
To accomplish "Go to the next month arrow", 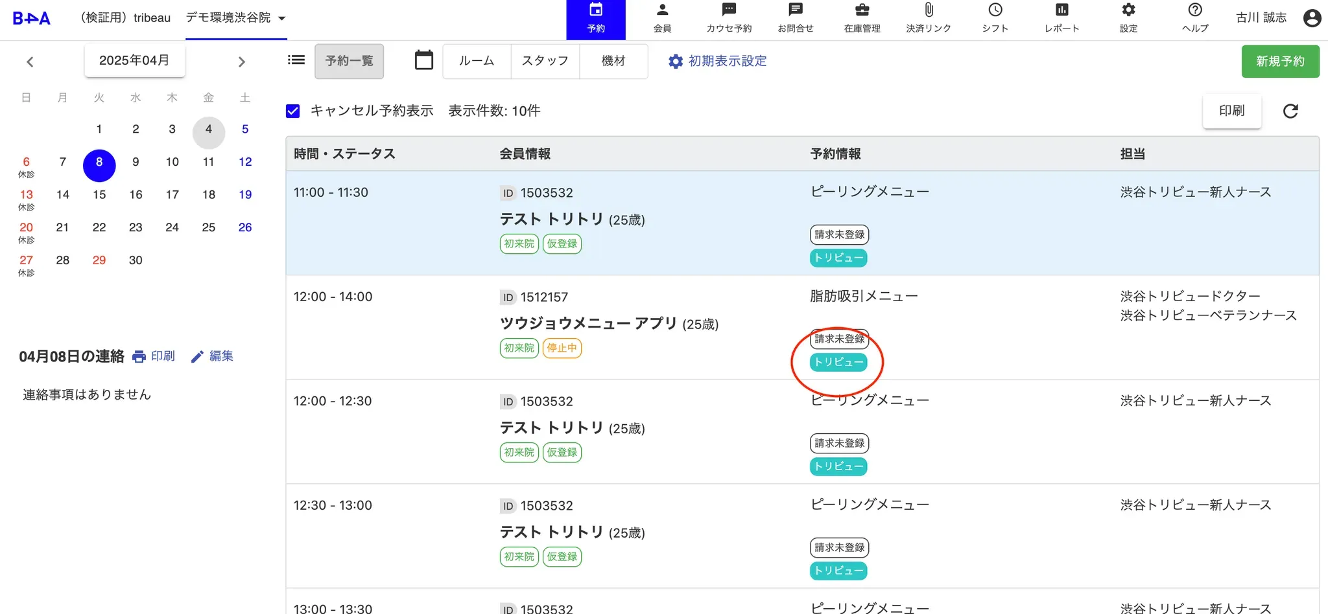I will 242,62.
